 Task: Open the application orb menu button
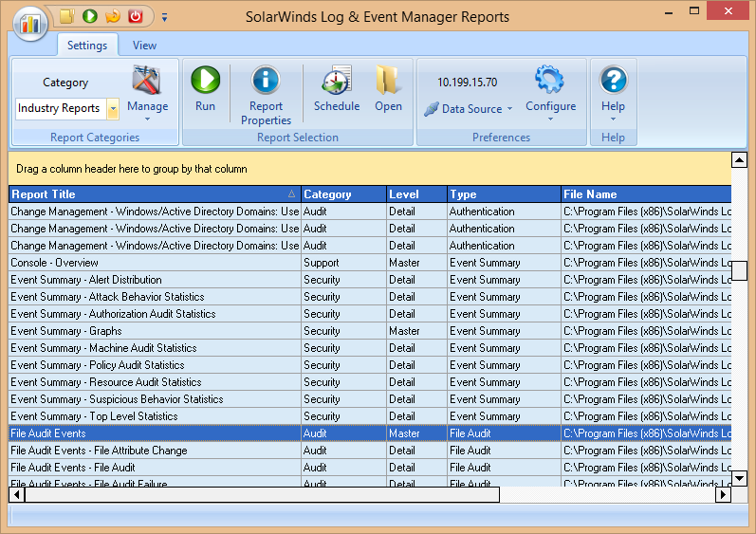point(30,24)
